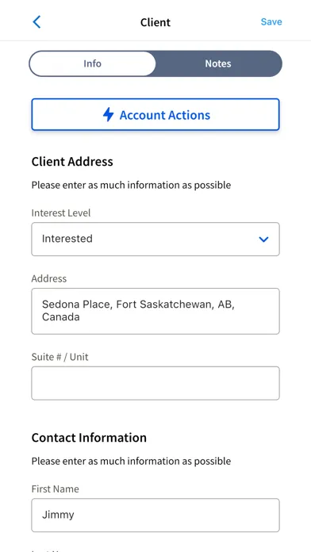Image resolution: width=311 pixels, height=552 pixels.
Task: Select the Address field with Sedona Place
Action: coord(155,311)
